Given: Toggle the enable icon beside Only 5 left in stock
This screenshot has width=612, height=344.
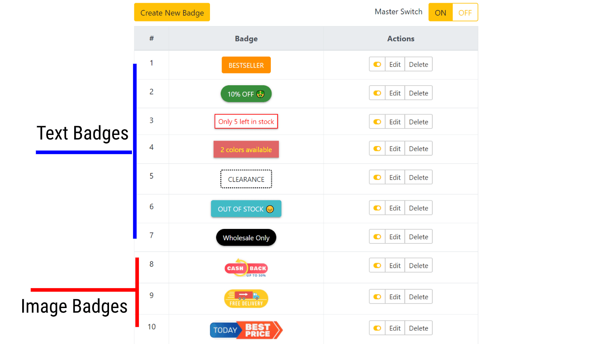Looking at the screenshot, I should [377, 122].
